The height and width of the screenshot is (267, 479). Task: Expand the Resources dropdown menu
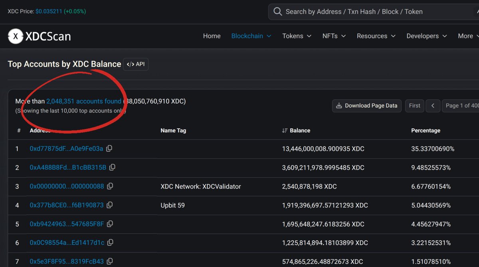376,36
